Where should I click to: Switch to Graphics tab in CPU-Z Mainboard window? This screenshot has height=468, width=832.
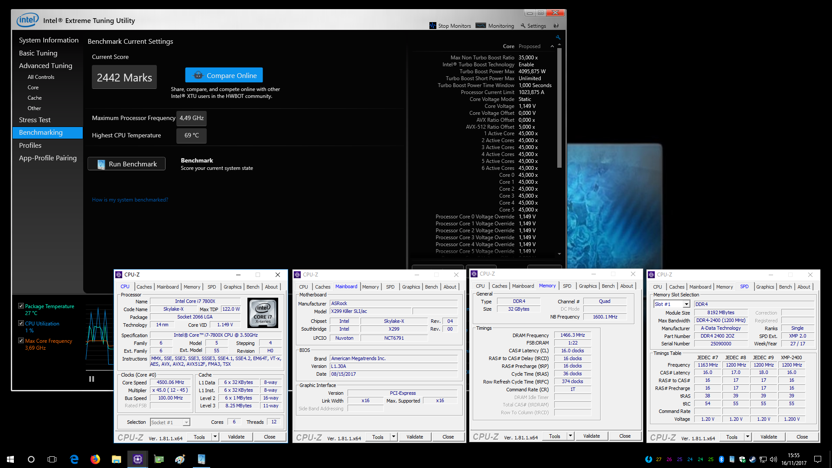tap(411, 287)
